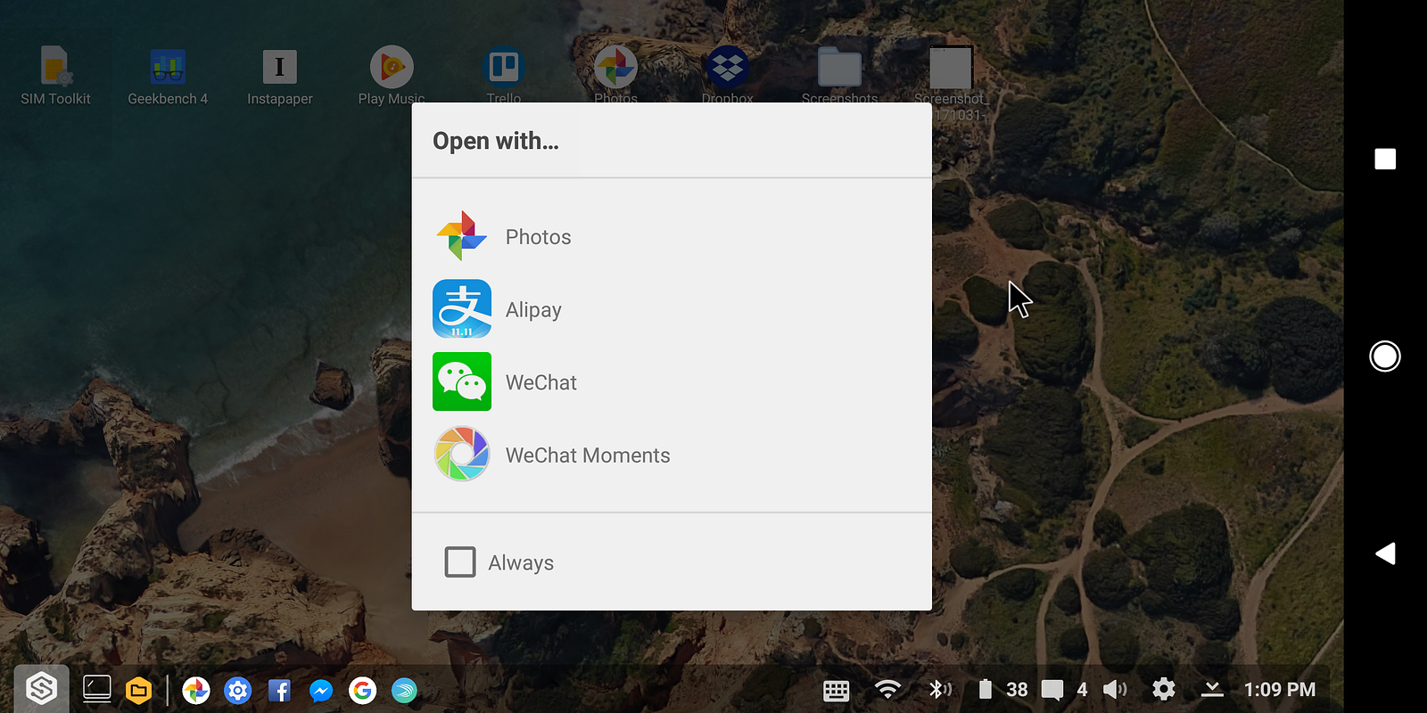Launch the yellow file manager in taskbar
Image resolution: width=1427 pixels, height=713 pixels.
tap(138, 690)
